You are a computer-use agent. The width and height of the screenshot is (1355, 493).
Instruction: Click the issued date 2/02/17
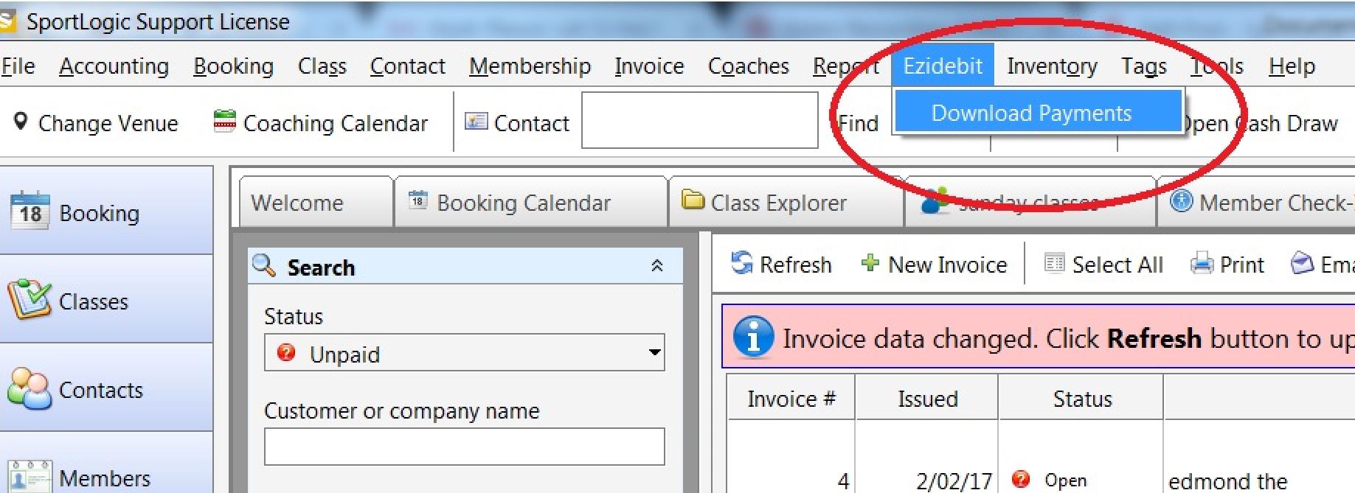pos(954,481)
